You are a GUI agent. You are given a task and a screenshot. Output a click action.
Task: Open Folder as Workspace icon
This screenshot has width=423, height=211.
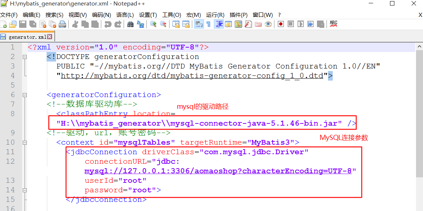258,24
